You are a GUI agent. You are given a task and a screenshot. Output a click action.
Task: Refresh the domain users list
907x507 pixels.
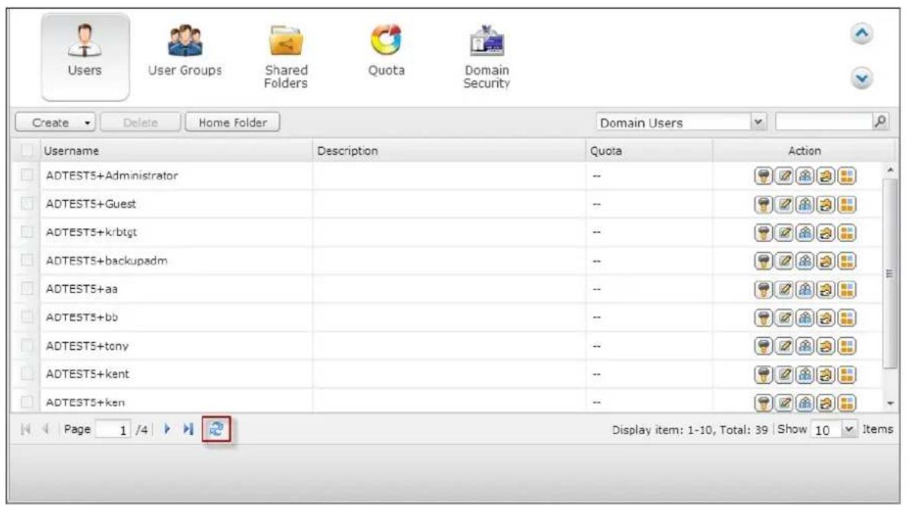point(216,429)
